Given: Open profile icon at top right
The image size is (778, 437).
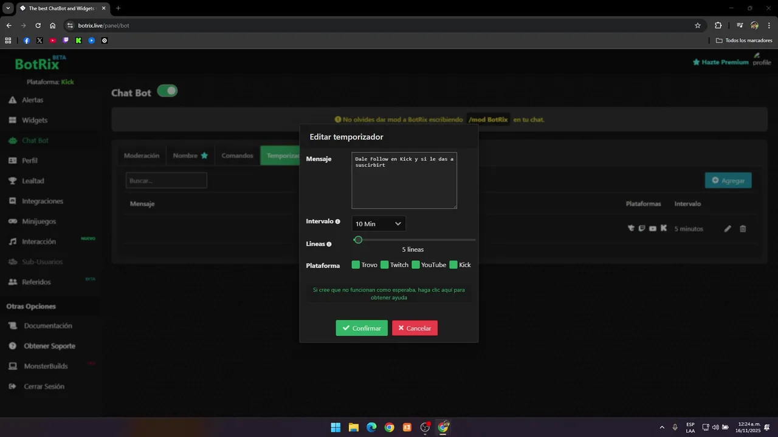Looking at the screenshot, I should [x=761, y=59].
